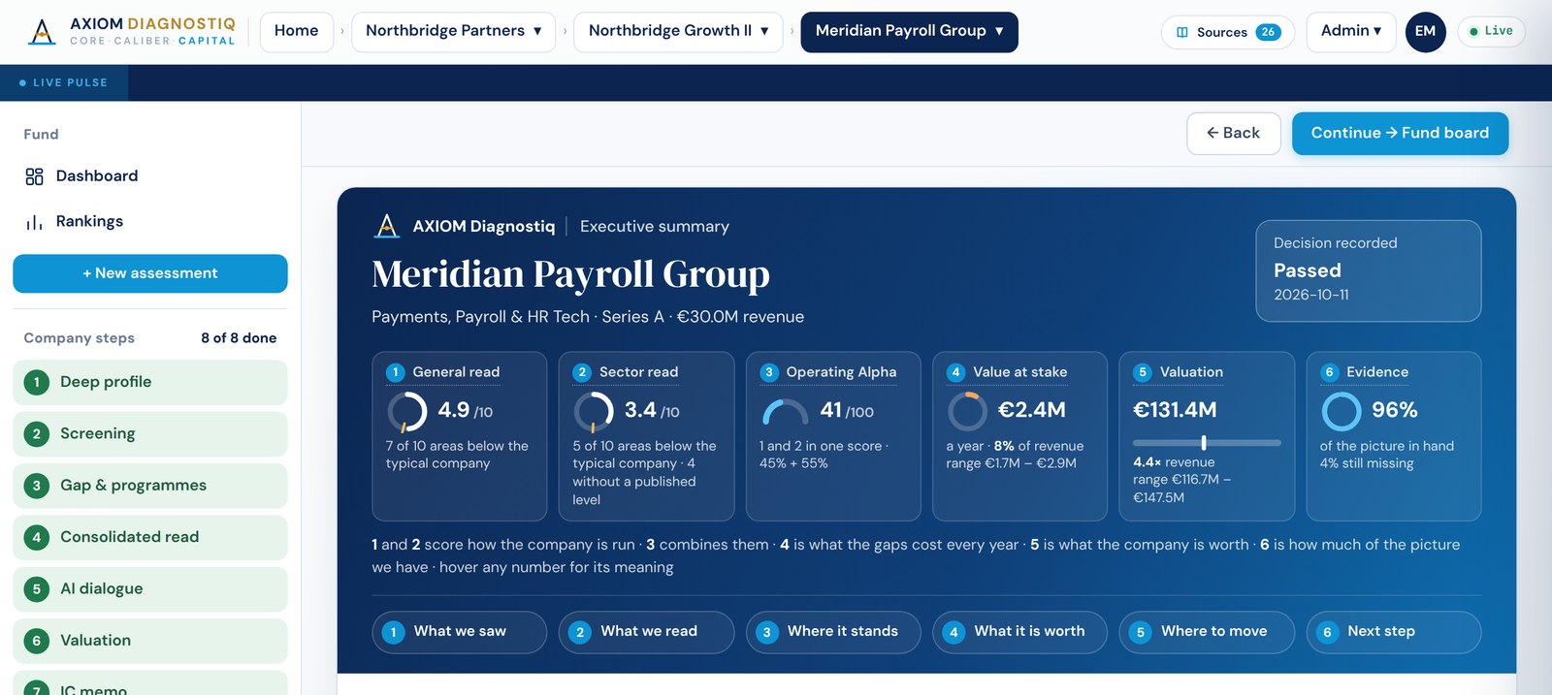Open the Northbridge Partners dropdown

coord(453,31)
